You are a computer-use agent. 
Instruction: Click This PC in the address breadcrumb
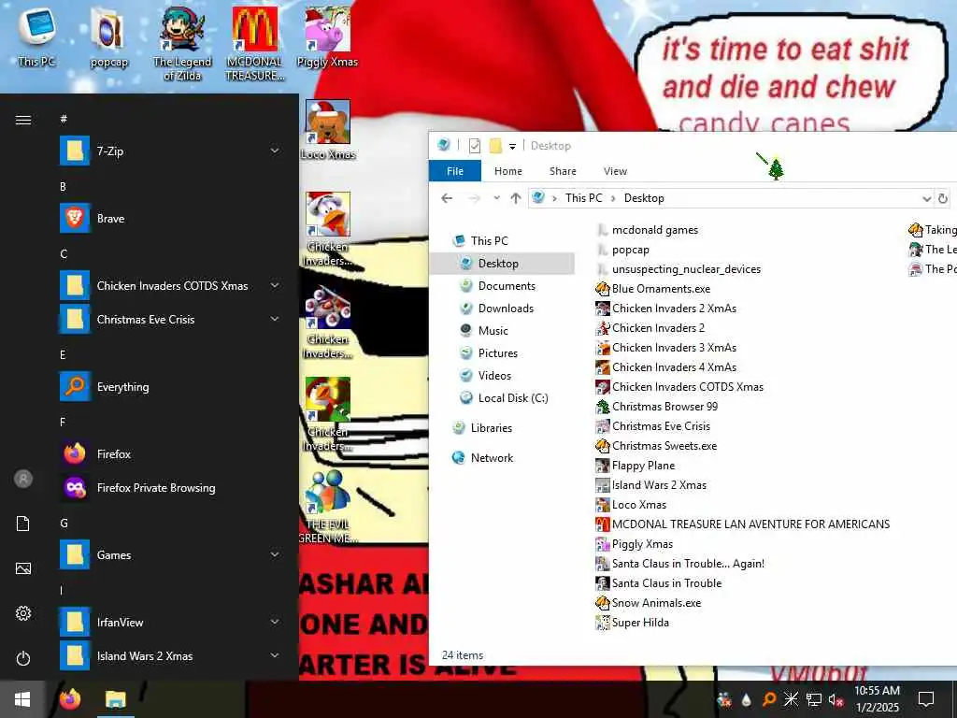pos(583,198)
